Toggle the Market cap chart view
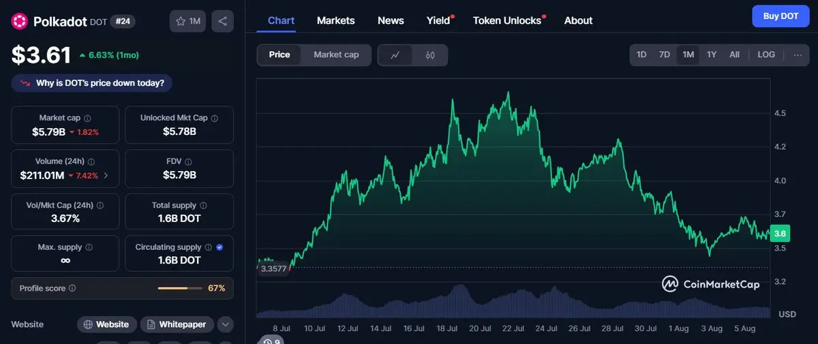Viewport: 818px width, 344px height. [336, 54]
